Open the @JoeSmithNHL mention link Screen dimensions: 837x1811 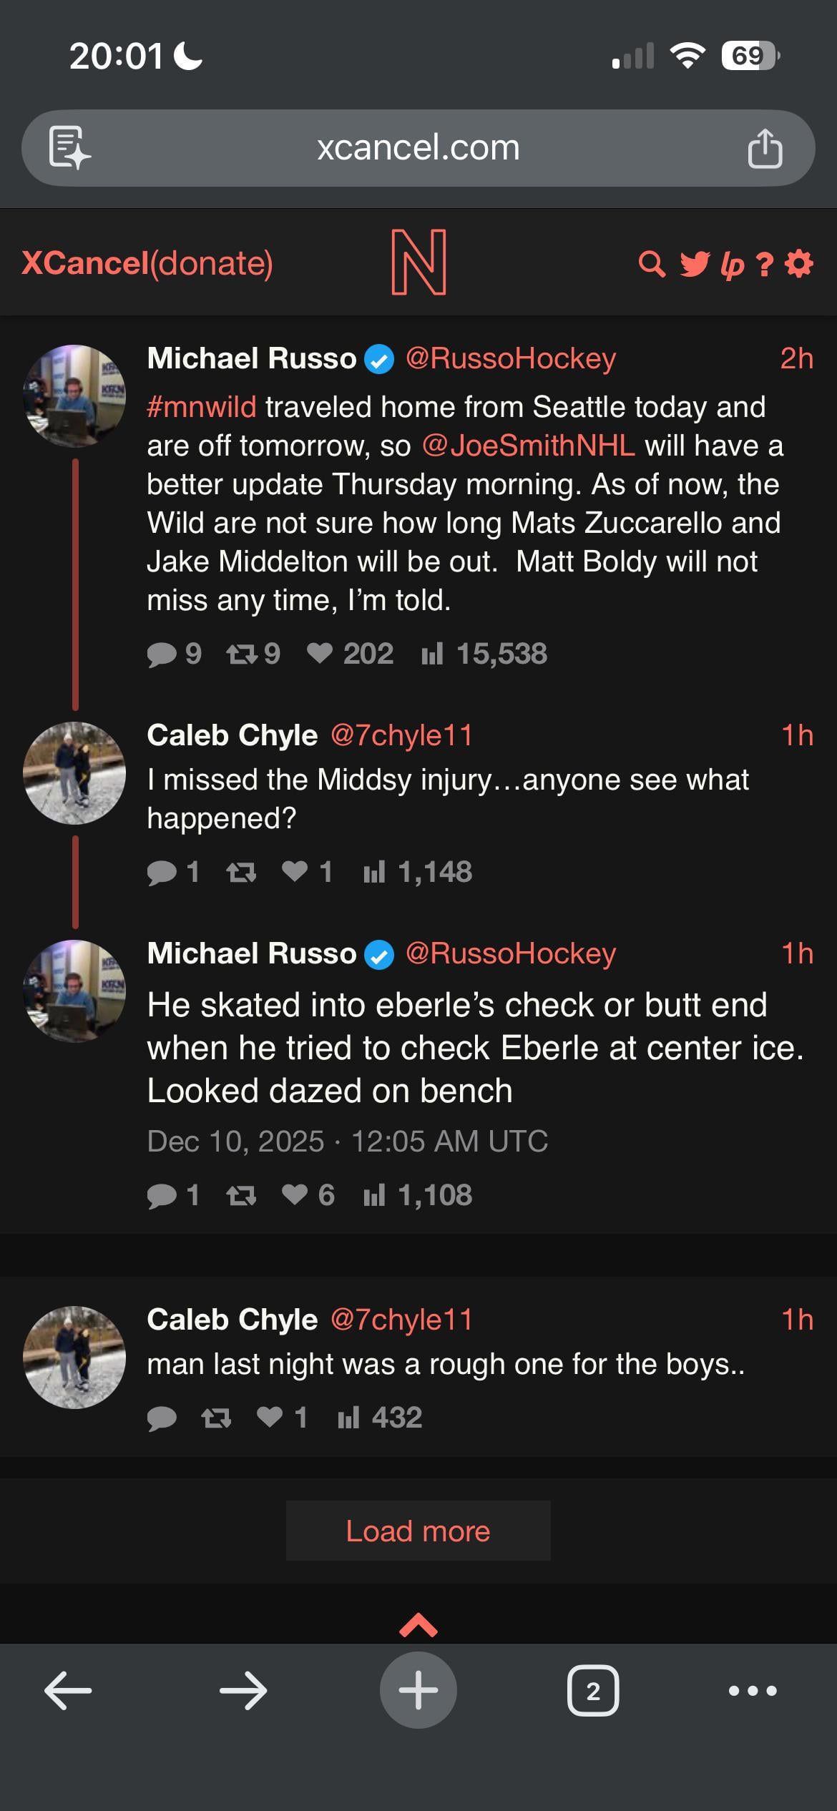[x=528, y=446]
